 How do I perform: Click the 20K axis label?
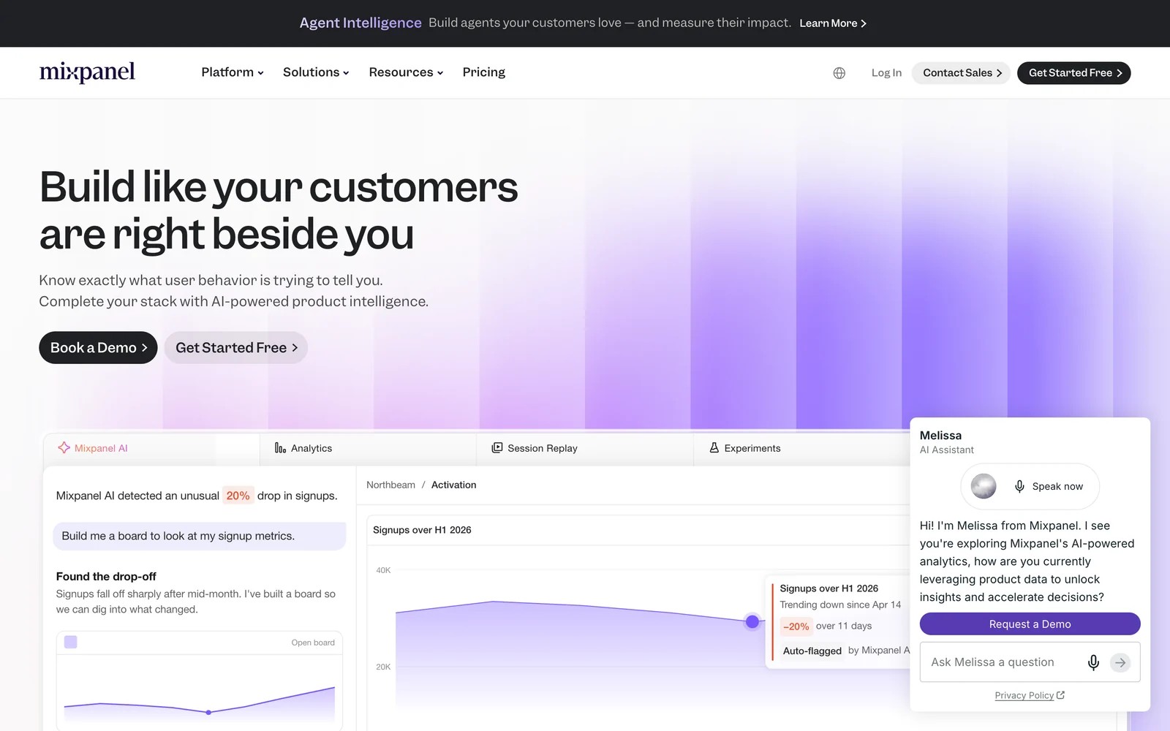(383, 667)
